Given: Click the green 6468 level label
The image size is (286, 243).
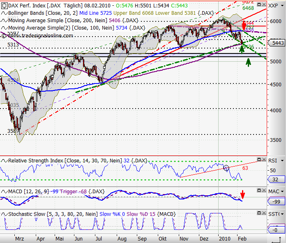Looking at the screenshot, I should [x=248, y=8].
